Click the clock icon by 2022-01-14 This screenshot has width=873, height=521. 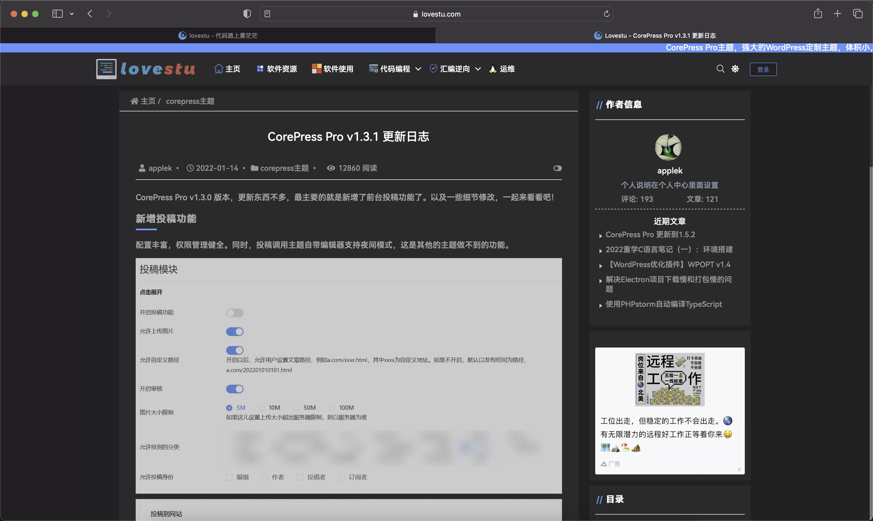pyautogui.click(x=190, y=168)
